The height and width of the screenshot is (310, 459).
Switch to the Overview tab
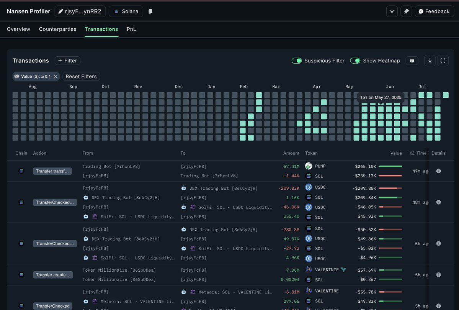(x=18, y=29)
